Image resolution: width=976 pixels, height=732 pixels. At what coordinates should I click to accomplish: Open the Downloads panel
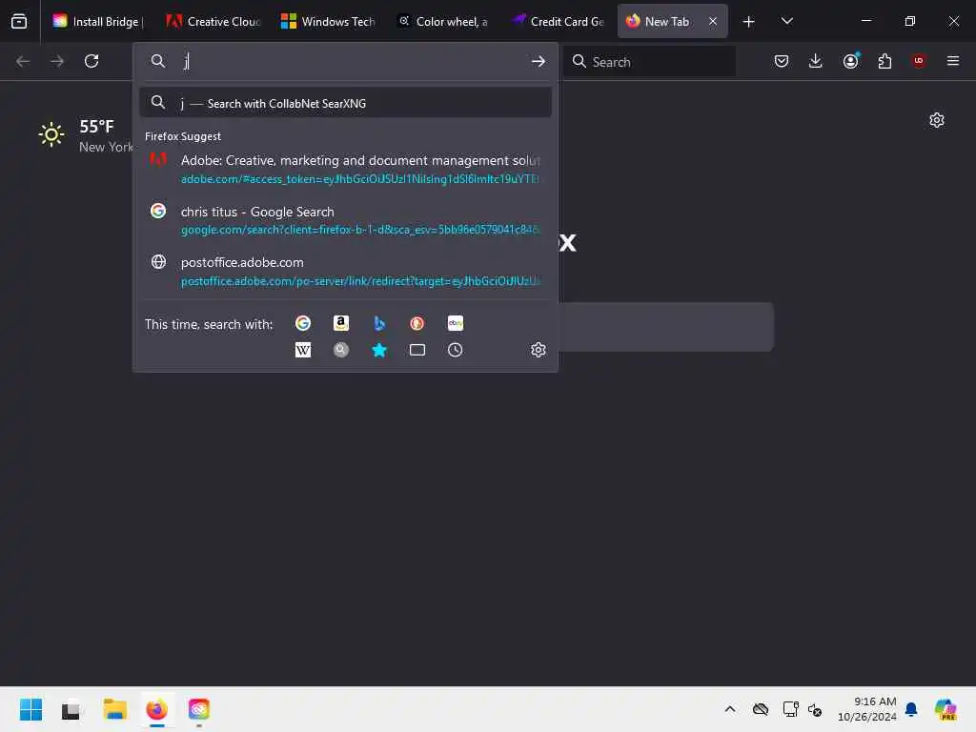[x=816, y=61]
